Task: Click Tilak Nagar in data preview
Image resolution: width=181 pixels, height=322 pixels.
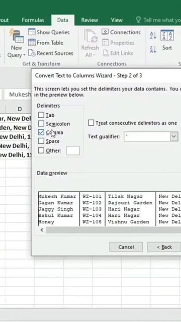Action: pyautogui.click(x=125, y=197)
